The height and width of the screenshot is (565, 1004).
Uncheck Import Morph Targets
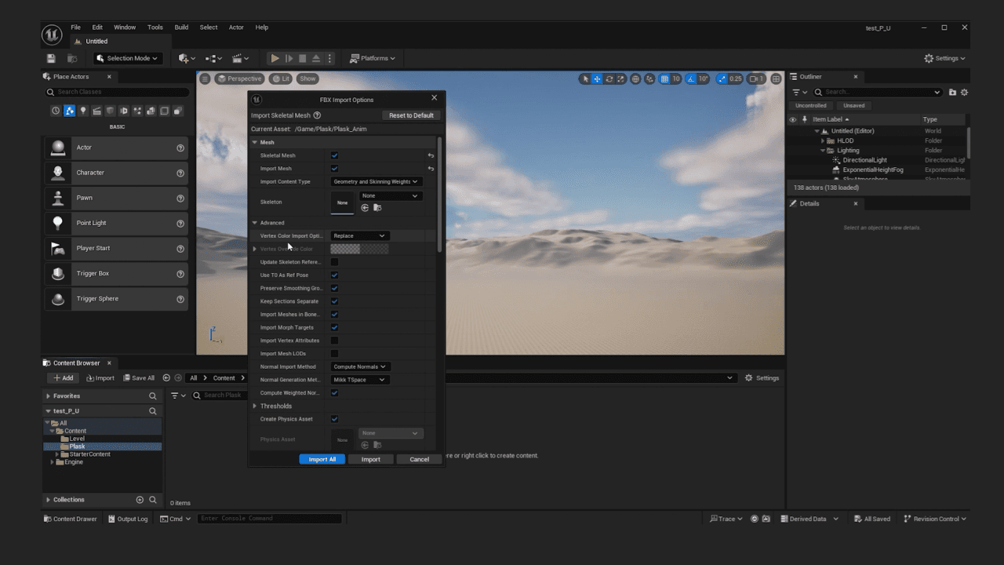(x=333, y=327)
